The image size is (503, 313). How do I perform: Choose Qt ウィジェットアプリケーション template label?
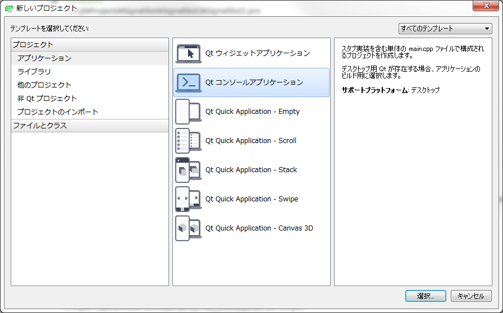click(258, 53)
